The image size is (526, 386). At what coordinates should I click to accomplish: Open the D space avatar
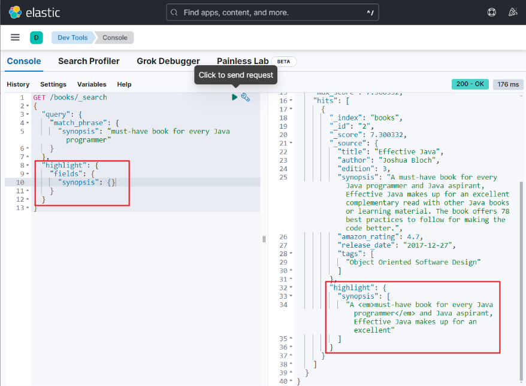pyautogui.click(x=36, y=38)
